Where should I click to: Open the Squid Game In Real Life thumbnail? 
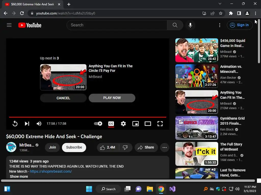point(197,50)
